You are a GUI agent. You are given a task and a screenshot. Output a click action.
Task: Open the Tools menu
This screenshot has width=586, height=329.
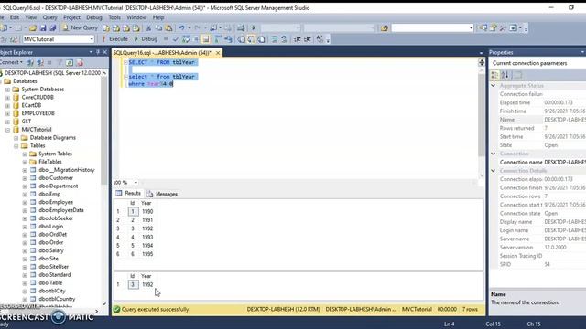pos(114,17)
